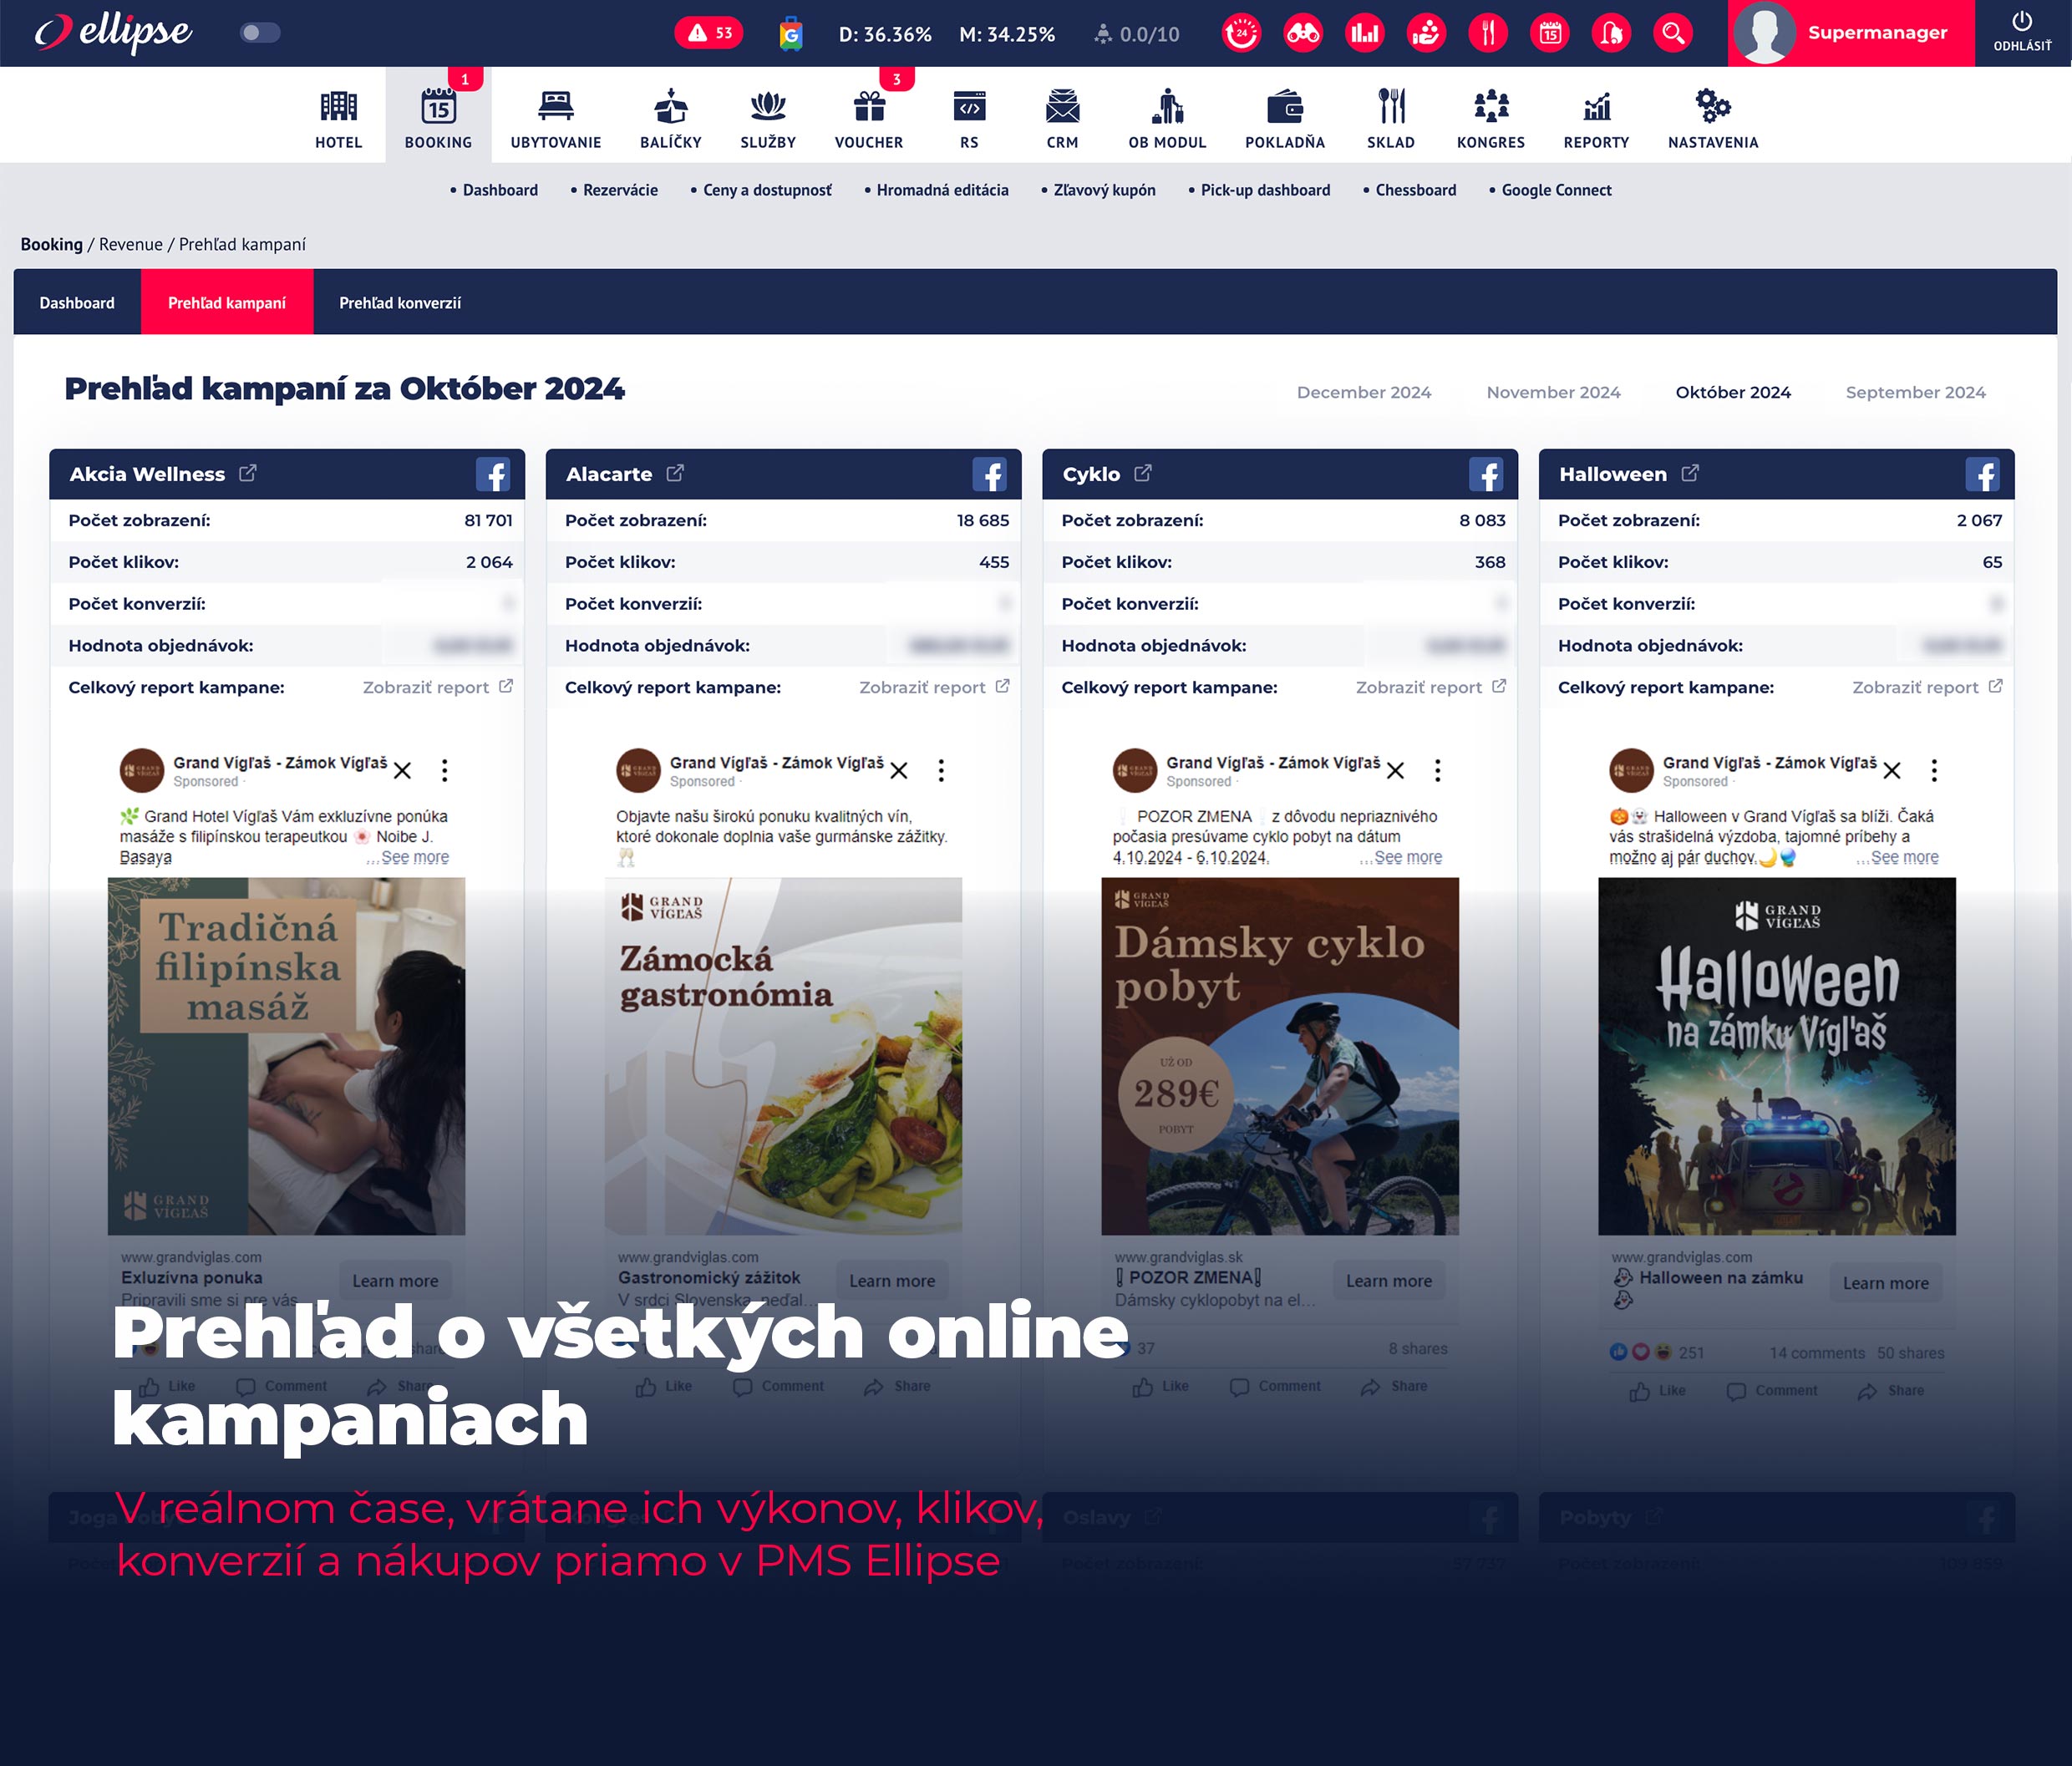Select Október 2024 period
Image resolution: width=2072 pixels, height=1766 pixels.
[x=1733, y=392]
